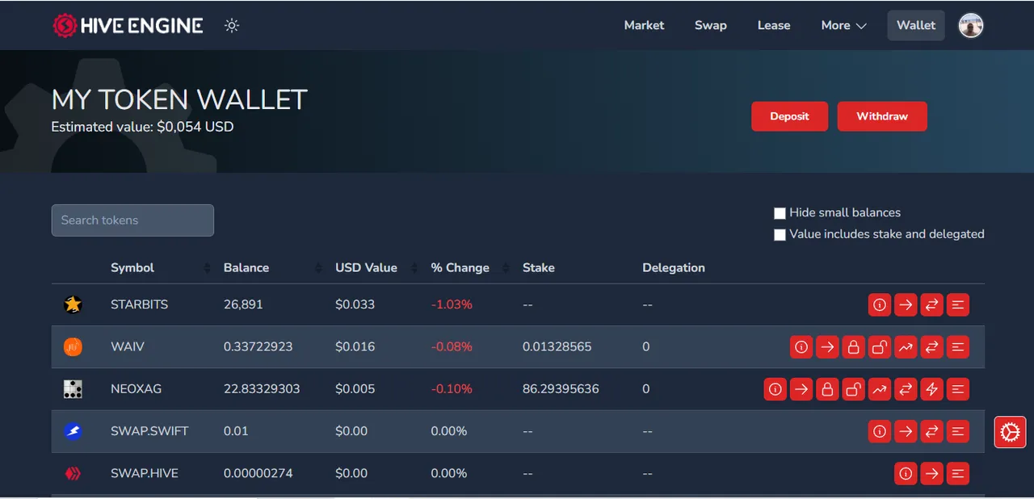1034x499 pixels.
Task: Click the NEOXAG stake lock icon
Action: (827, 389)
